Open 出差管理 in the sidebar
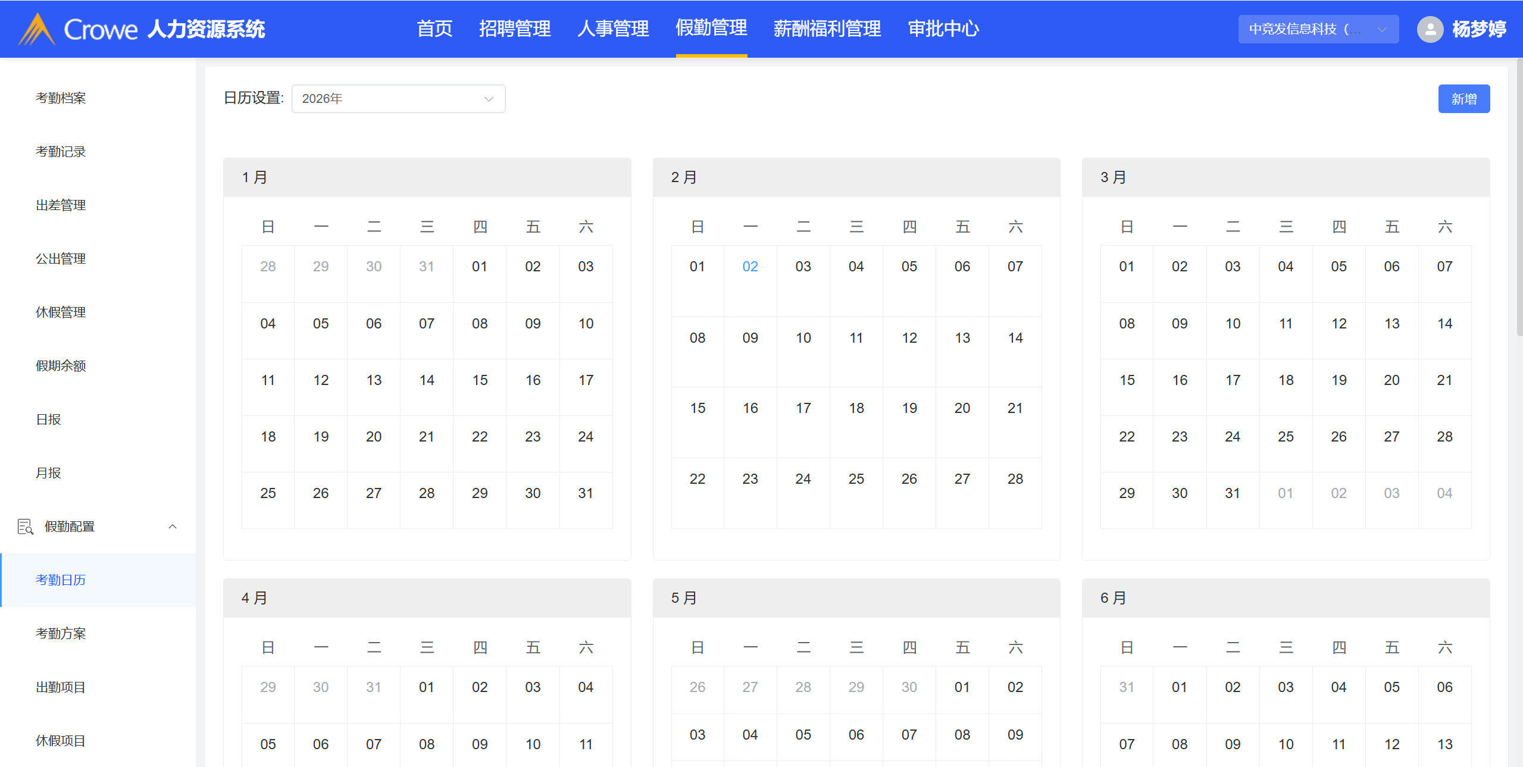The height and width of the screenshot is (767, 1523). point(61,205)
